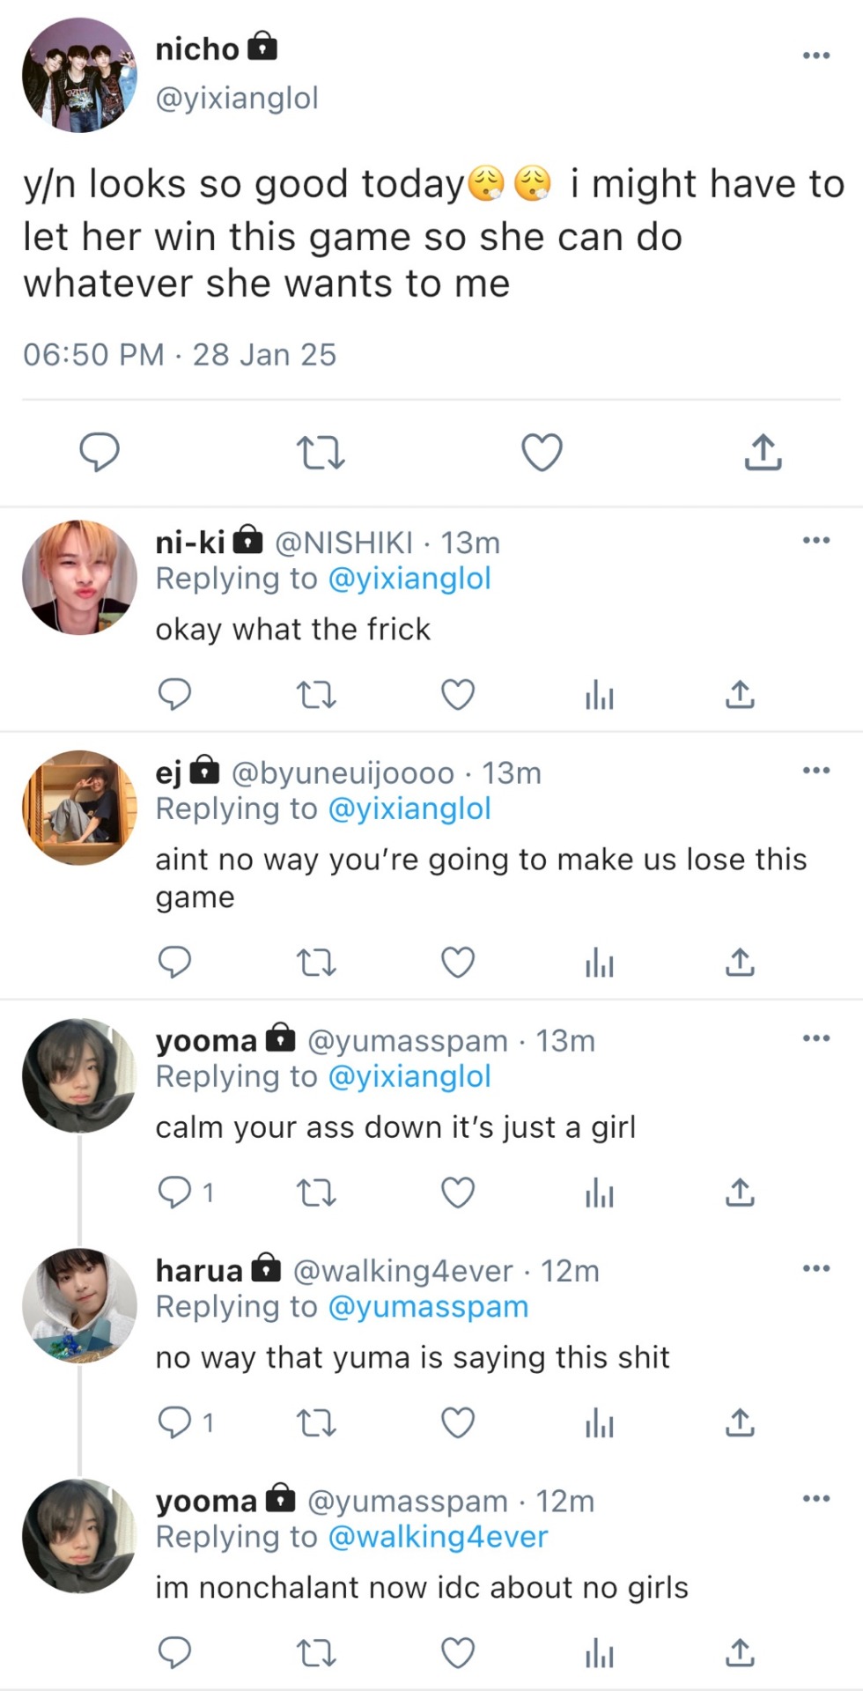View analytics for ni-ki's reply
This screenshot has width=863, height=1691.
tap(599, 696)
